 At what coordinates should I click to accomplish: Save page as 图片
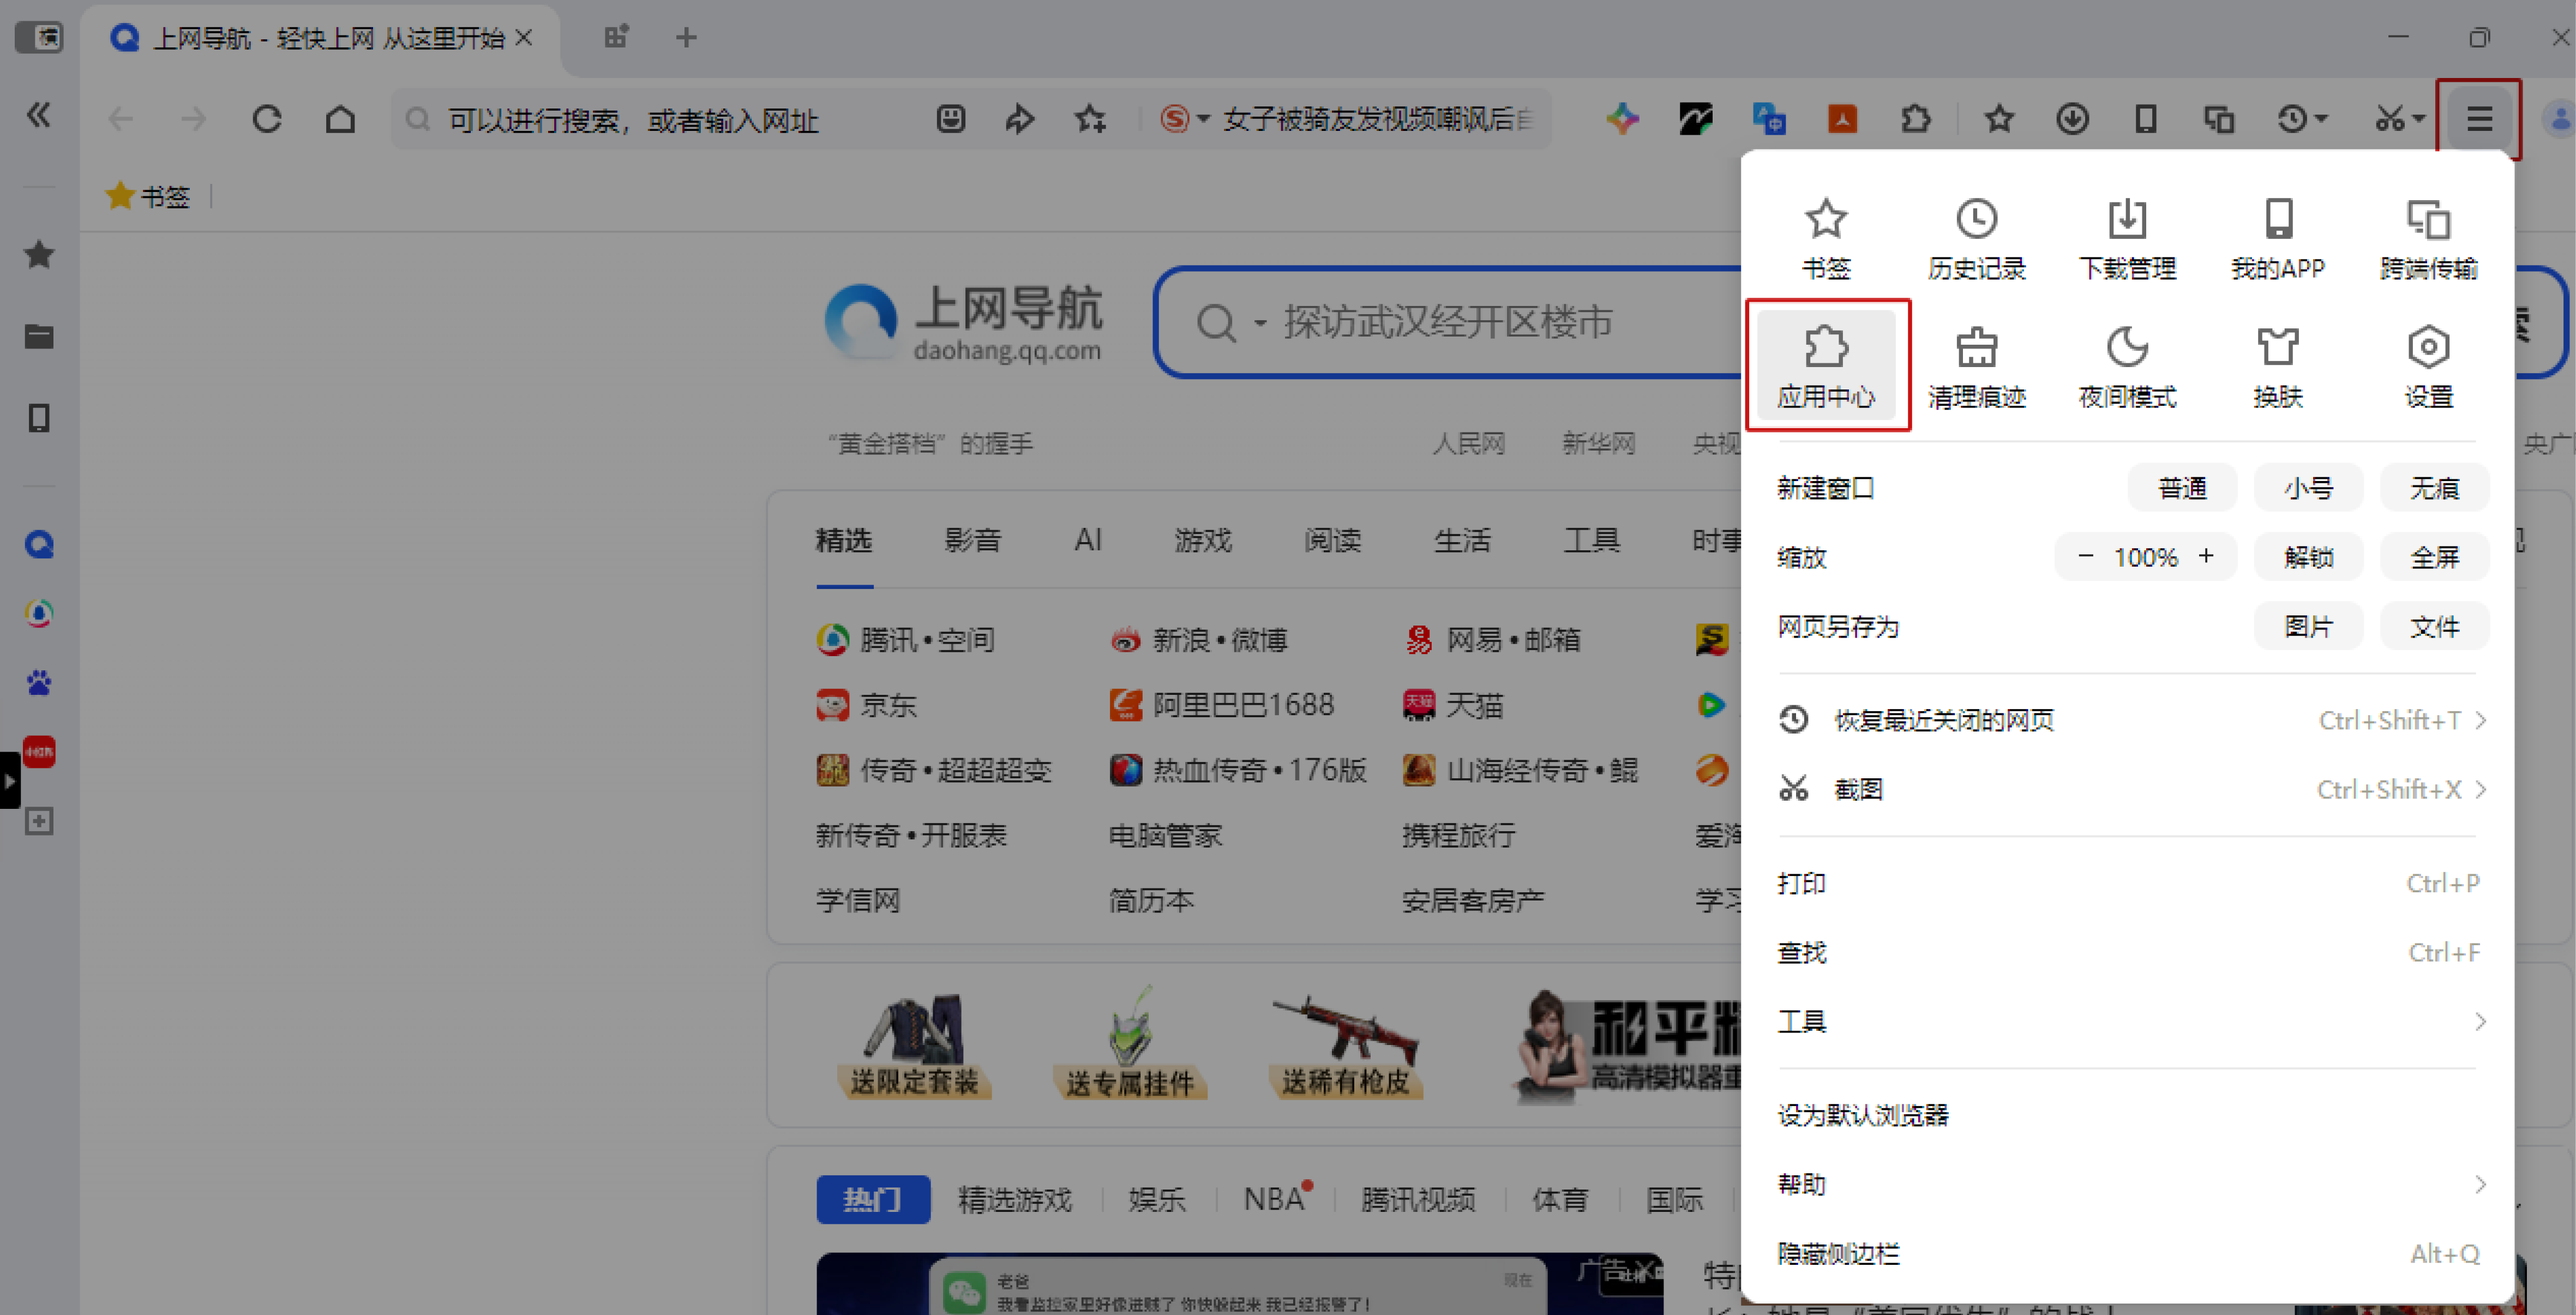pos(2308,626)
